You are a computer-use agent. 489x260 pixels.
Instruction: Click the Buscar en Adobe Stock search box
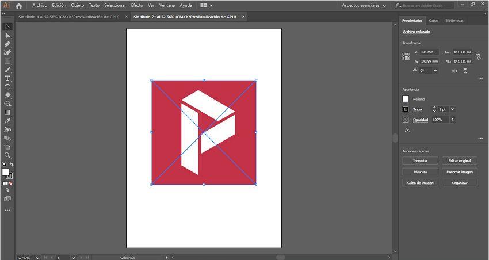[x=424, y=6]
